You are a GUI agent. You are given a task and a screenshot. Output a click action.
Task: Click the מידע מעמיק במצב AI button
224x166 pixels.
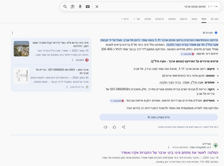[159, 117]
